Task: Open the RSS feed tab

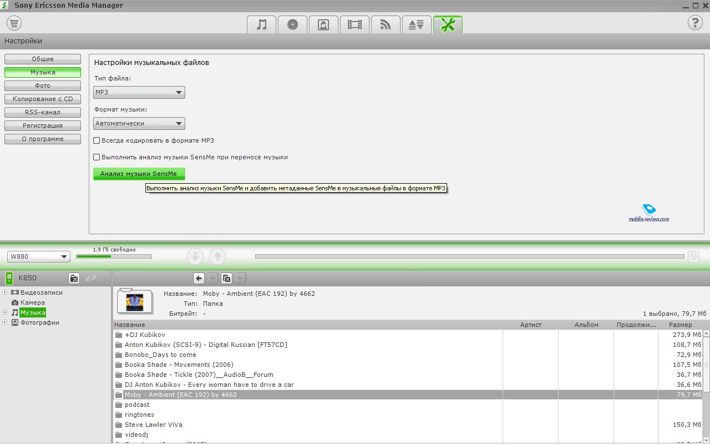Action: (386, 25)
